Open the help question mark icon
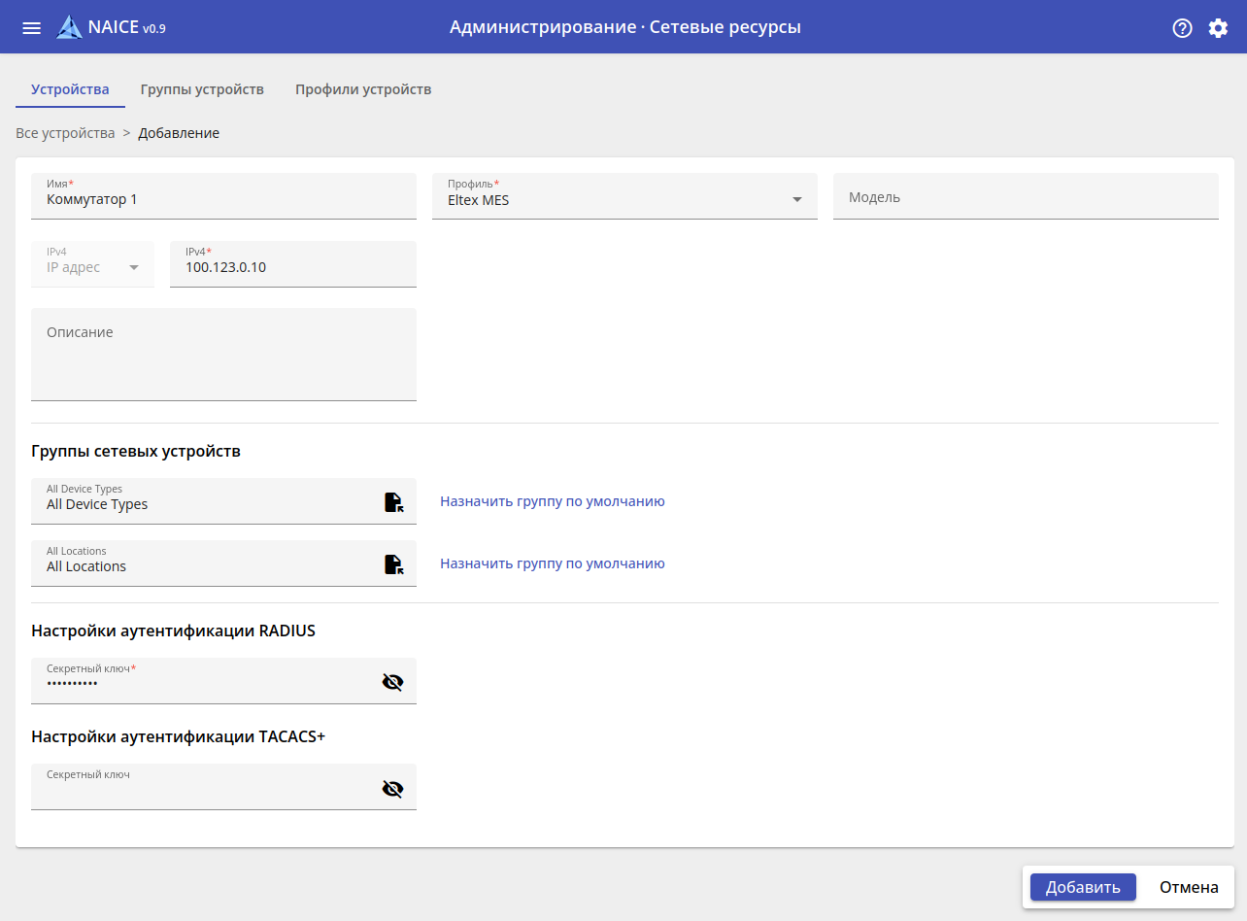Viewport: 1247px width, 921px height. pos(1182,28)
